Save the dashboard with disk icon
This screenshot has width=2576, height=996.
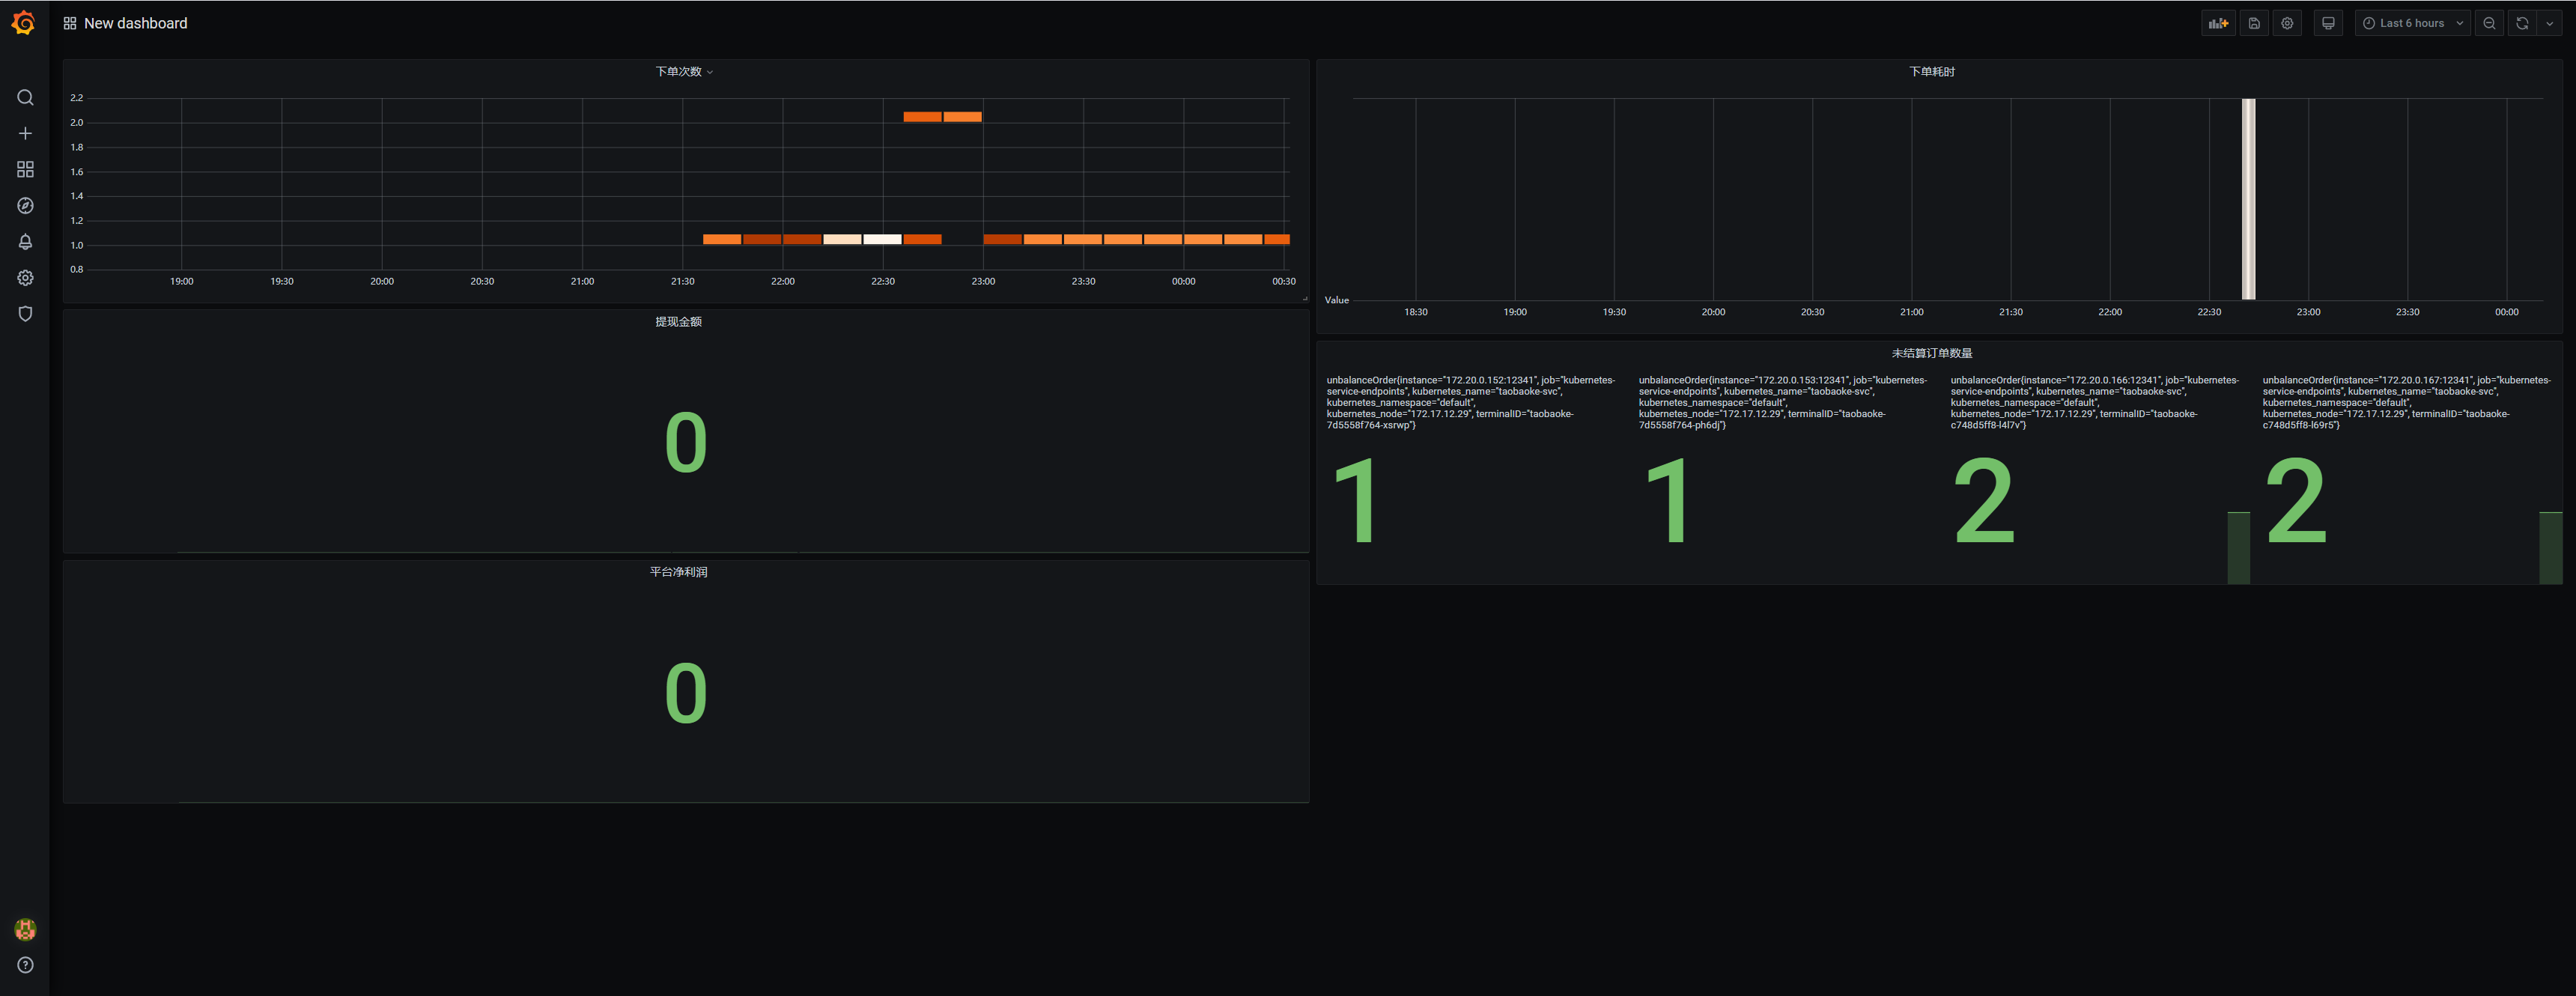2254,23
